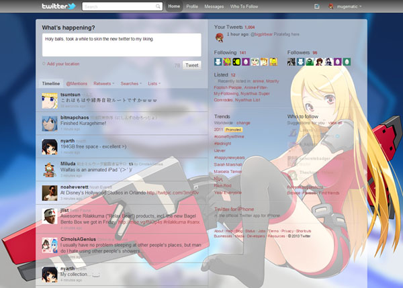Click your profile avatar under Your Tweets
The image size is (403, 288).
tap(219, 37)
